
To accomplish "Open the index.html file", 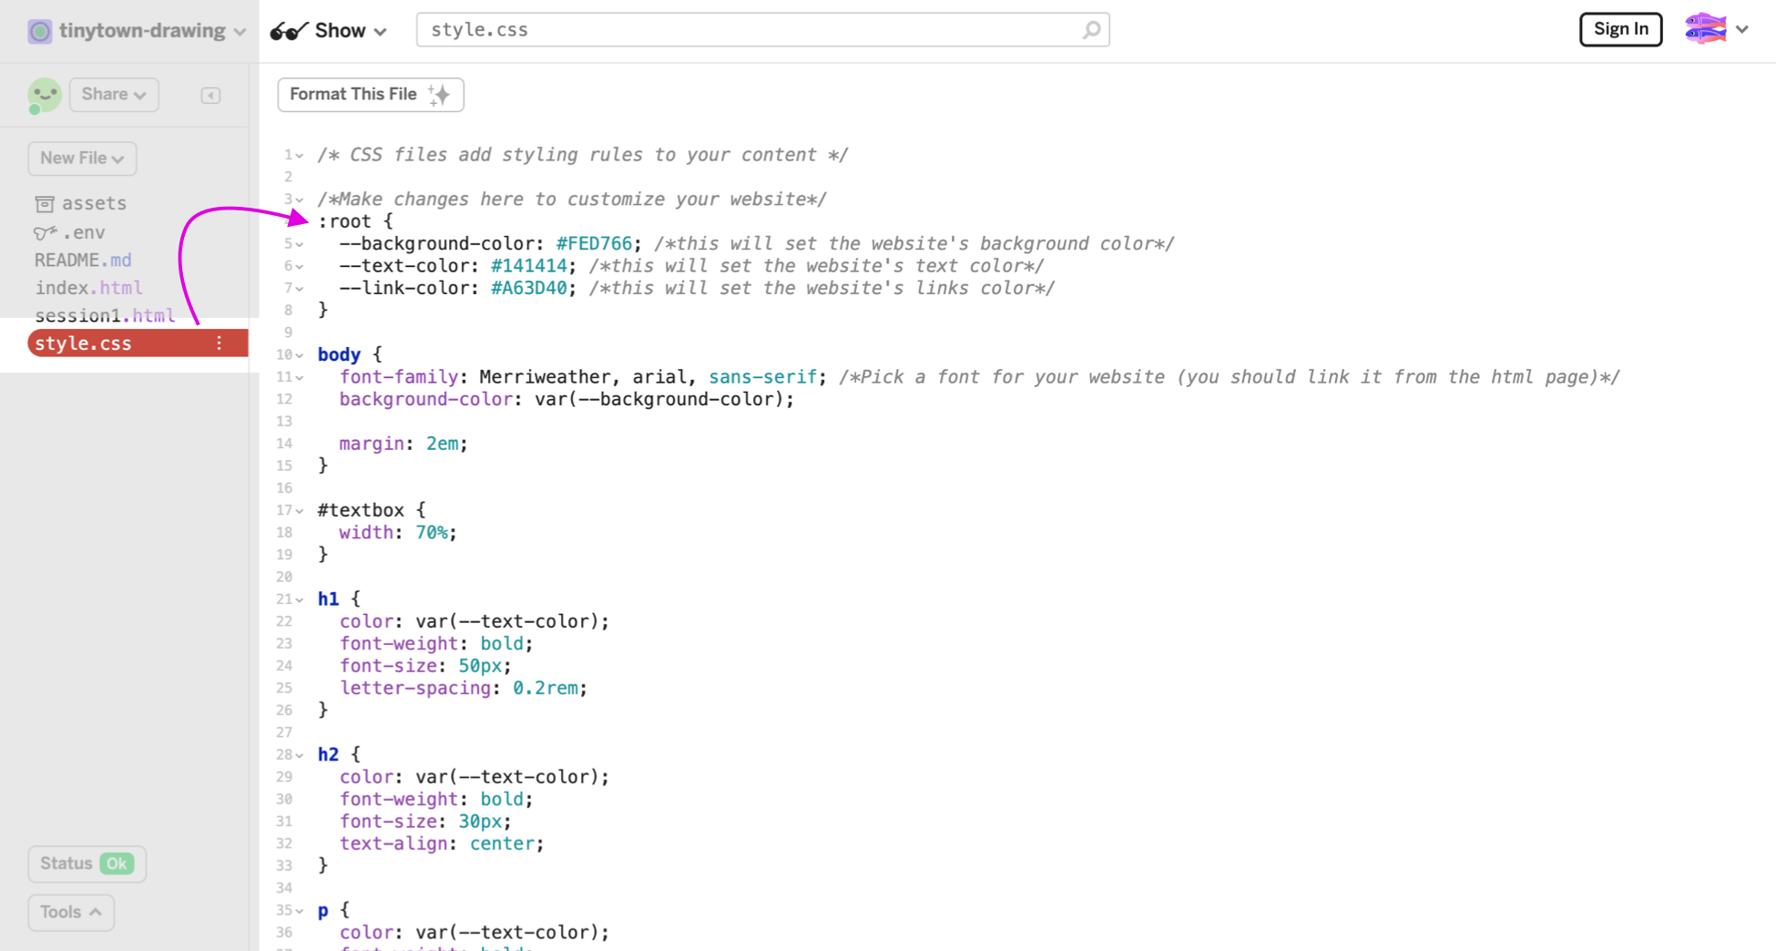I will (x=88, y=288).
